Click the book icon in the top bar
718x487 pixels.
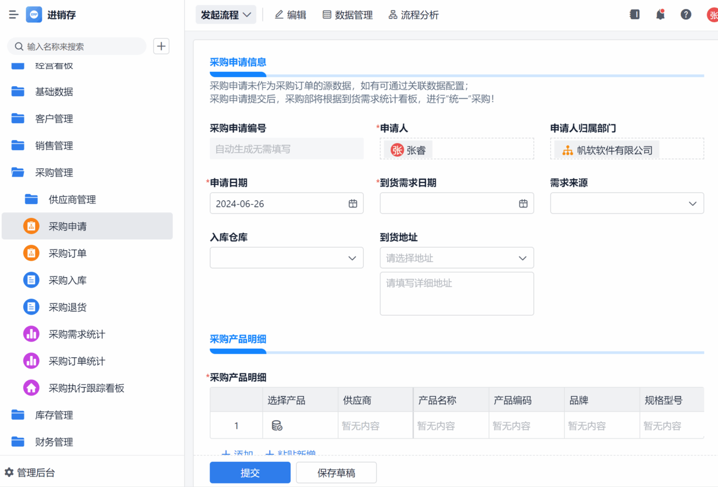coord(634,15)
